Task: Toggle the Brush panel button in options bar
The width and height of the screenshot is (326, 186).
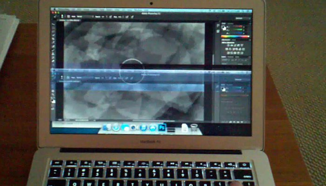Action: [68, 16]
